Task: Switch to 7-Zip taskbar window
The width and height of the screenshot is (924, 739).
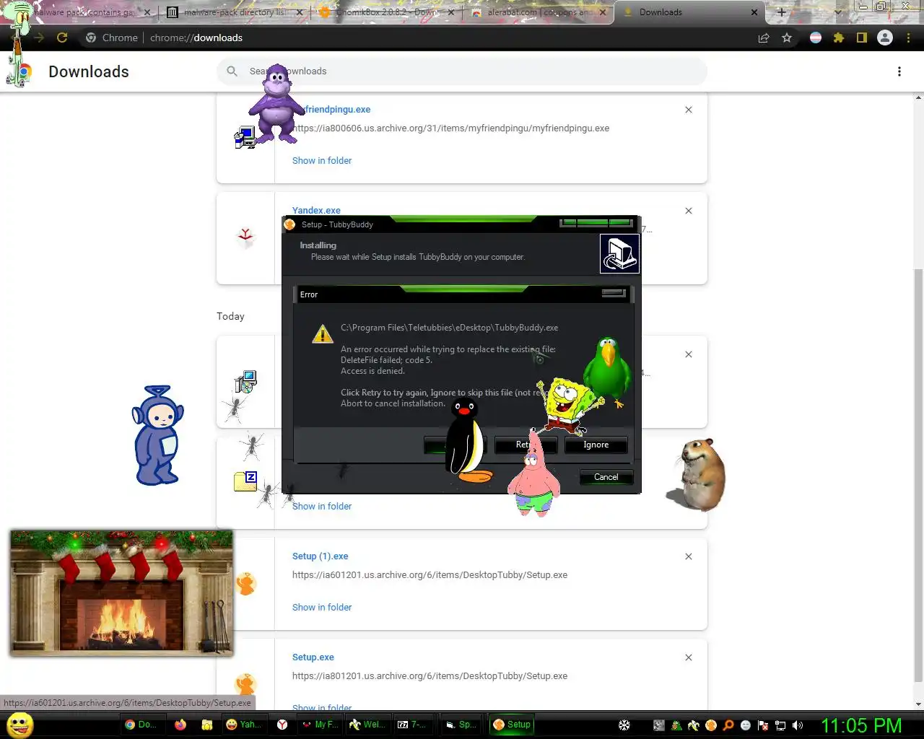Action: point(412,725)
